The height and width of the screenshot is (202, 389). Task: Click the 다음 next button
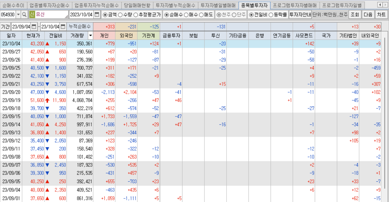click(x=367, y=14)
